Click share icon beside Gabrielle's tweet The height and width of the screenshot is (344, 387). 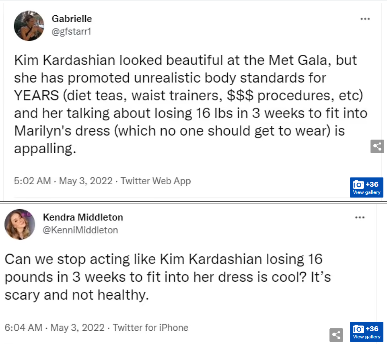377,146
